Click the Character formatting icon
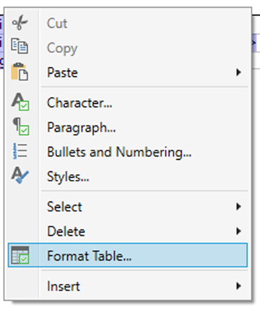Image resolution: width=260 pixels, height=311 pixels. tap(20, 102)
